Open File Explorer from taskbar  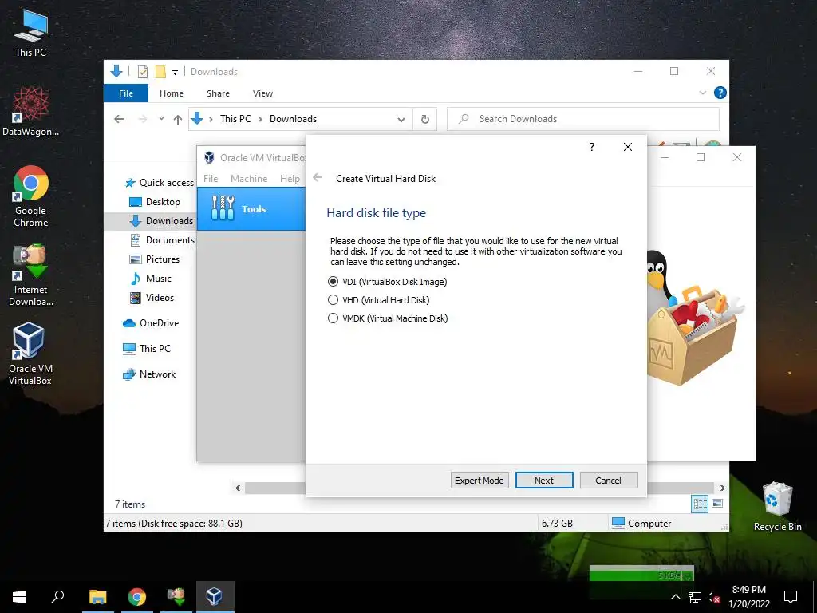pyautogui.click(x=98, y=597)
